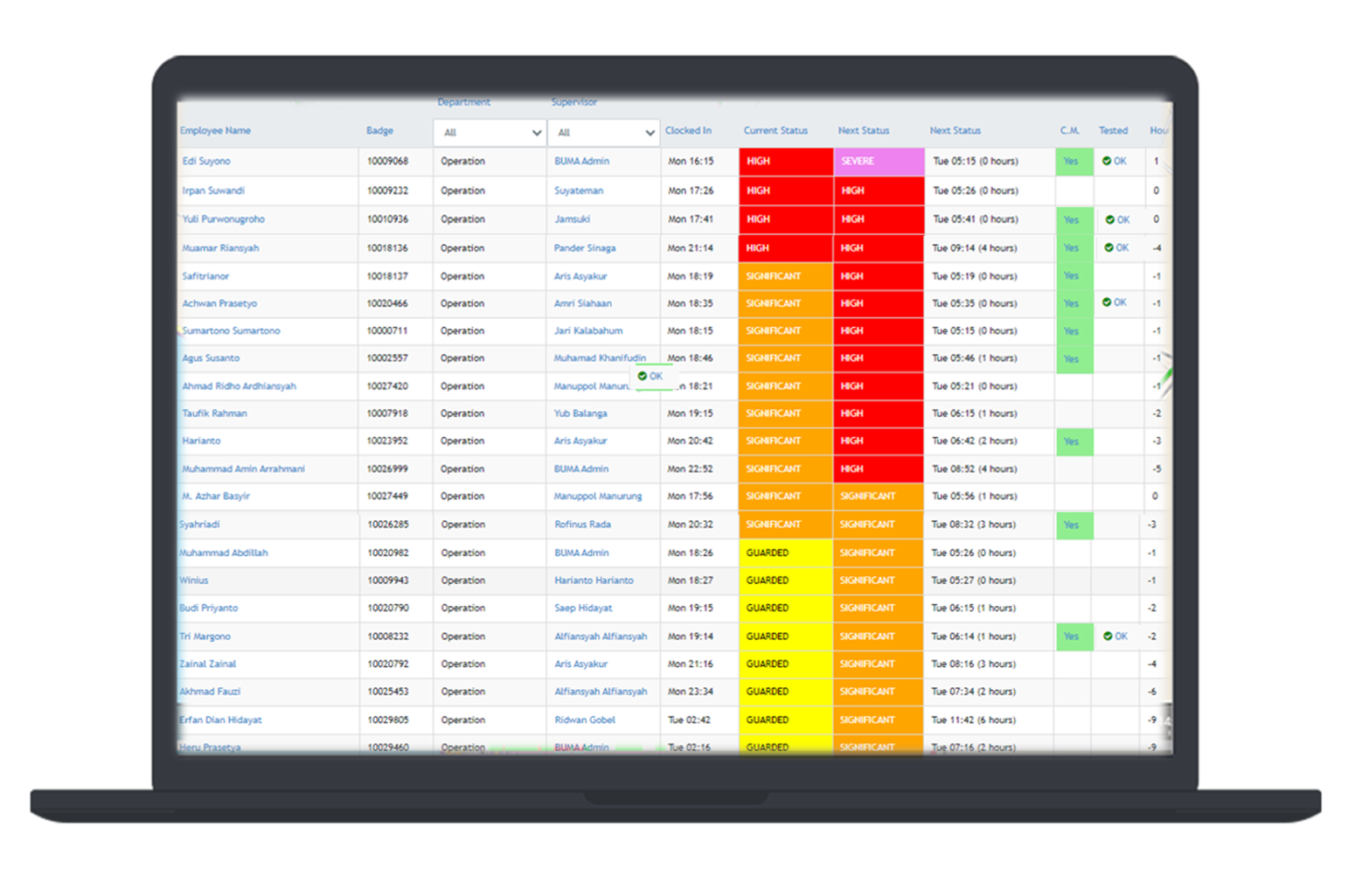Open employee Safitrianor
Screen dimensions: 1355x869
click(205, 276)
